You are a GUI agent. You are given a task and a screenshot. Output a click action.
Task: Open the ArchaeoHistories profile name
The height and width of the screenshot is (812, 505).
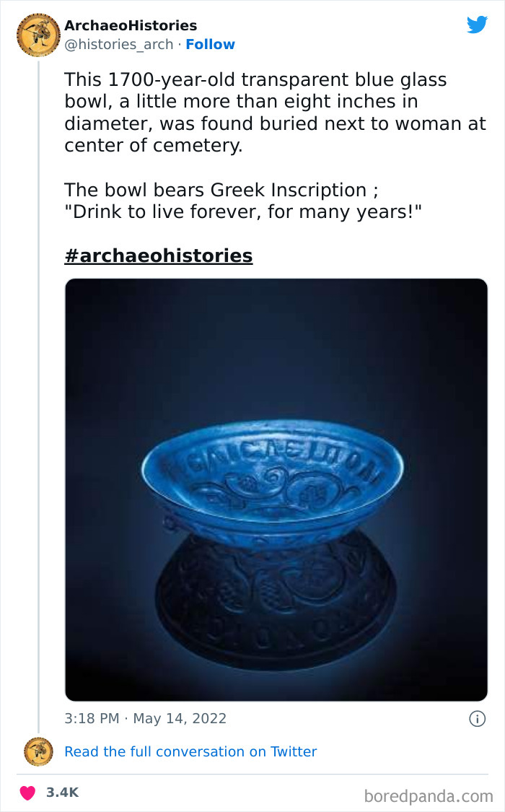pyautogui.click(x=131, y=25)
